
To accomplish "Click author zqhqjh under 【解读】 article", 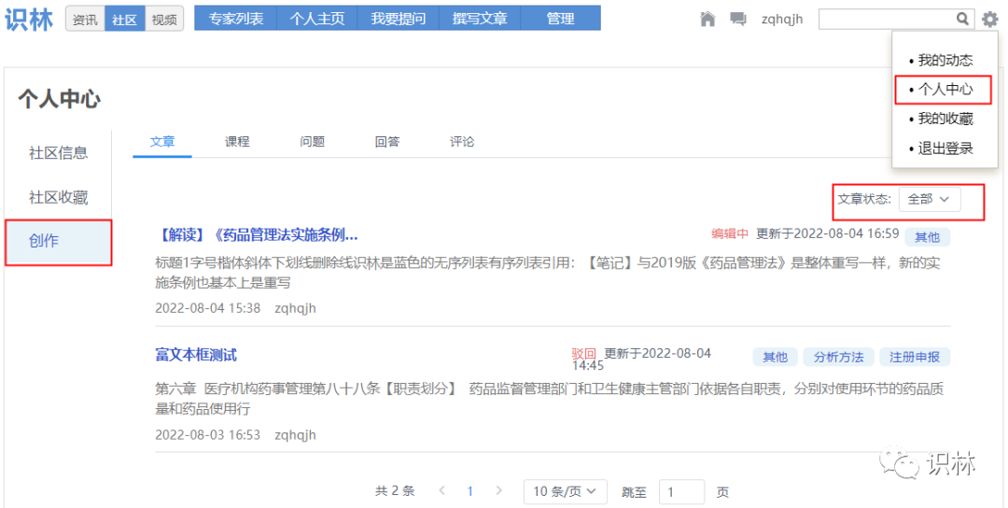I will [x=296, y=309].
